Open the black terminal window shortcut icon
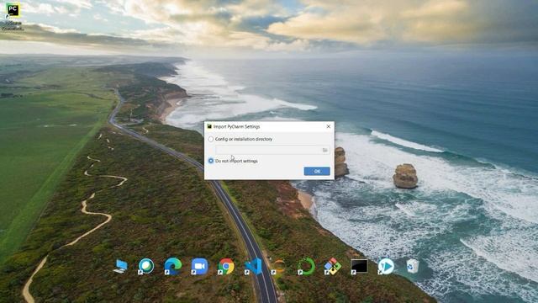 (x=359, y=266)
